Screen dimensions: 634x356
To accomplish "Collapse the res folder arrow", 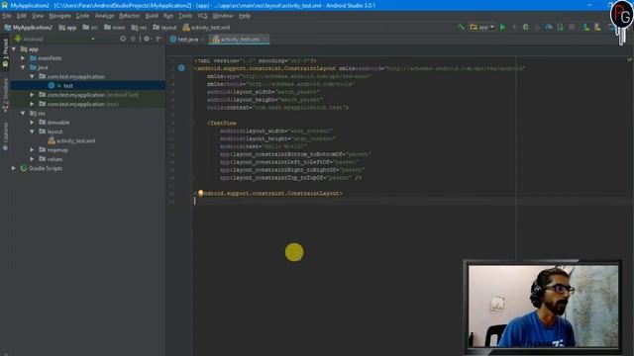I will point(23,113).
